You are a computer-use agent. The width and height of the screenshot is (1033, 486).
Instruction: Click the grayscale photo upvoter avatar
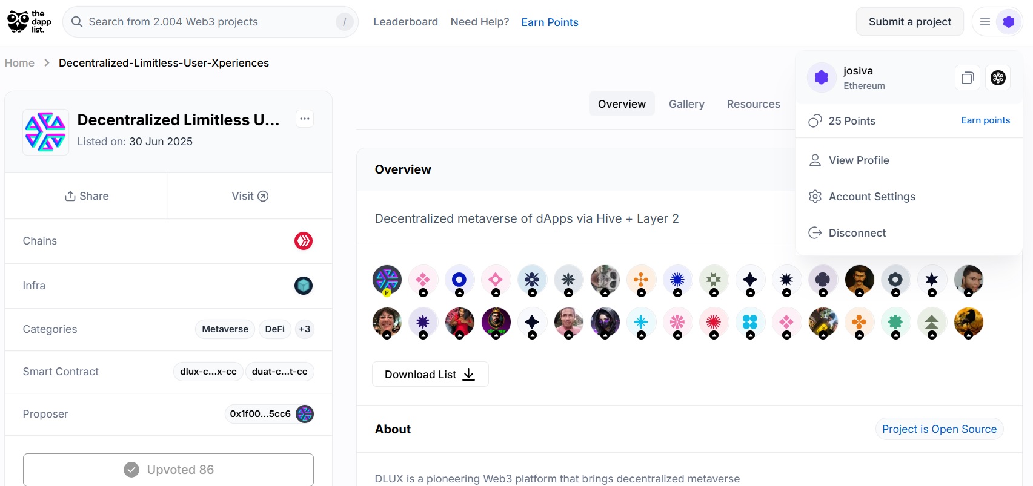tap(605, 280)
